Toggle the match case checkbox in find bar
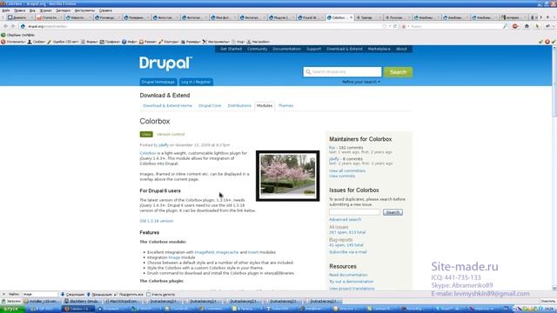This screenshot has height=313, width=557. (x=149, y=295)
